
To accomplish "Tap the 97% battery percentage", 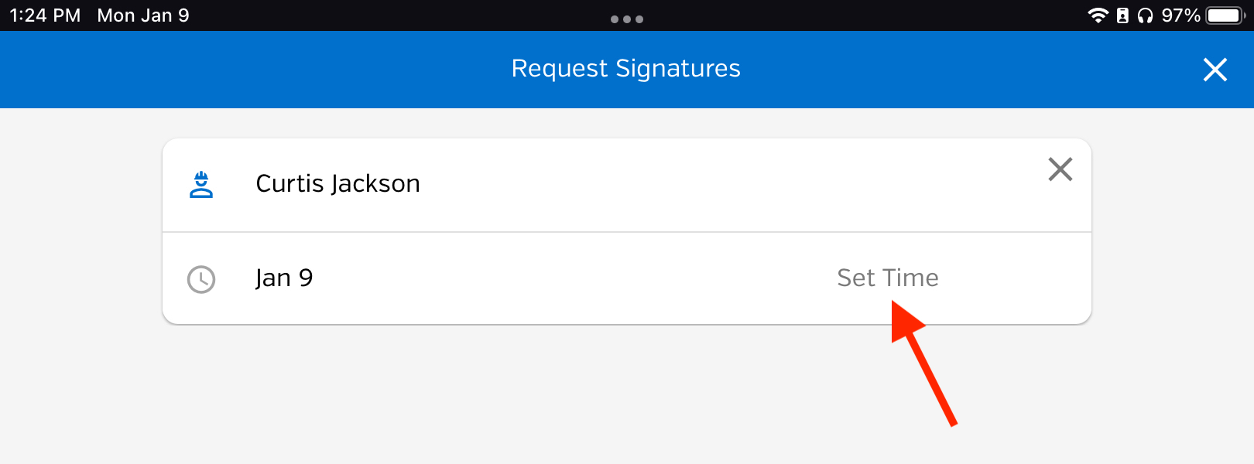I will point(1180,15).
